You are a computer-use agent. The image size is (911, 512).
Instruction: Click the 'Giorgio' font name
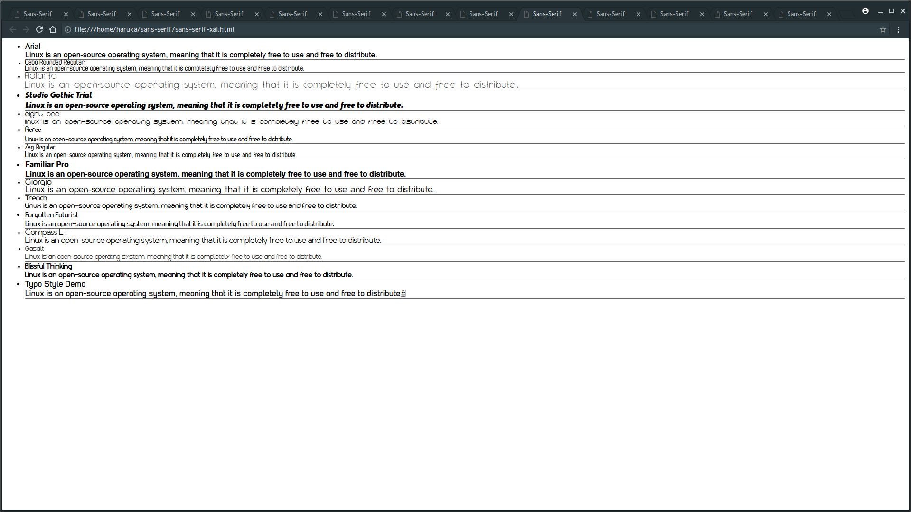[x=38, y=182]
